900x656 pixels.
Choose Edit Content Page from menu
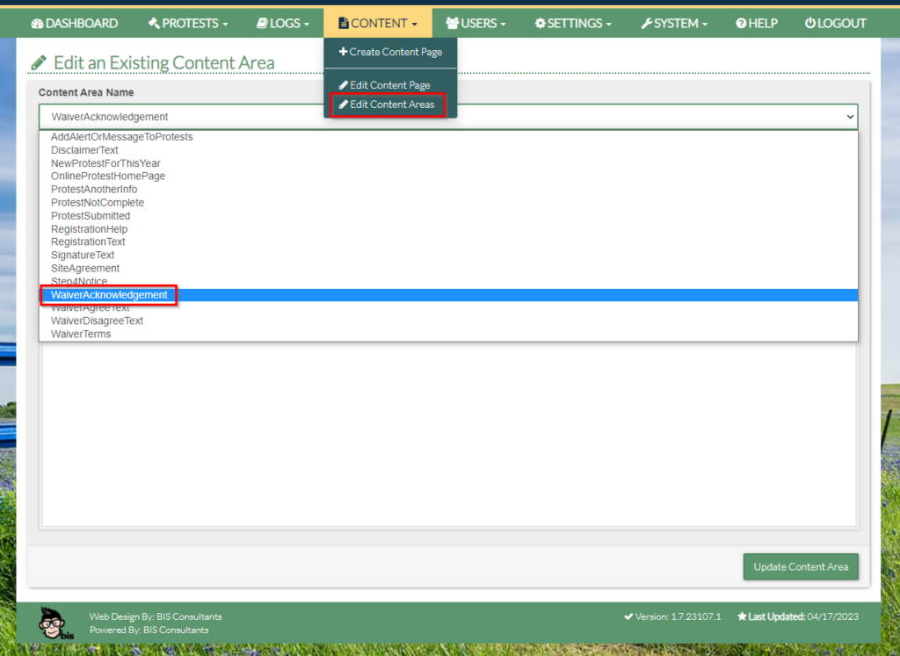(385, 85)
